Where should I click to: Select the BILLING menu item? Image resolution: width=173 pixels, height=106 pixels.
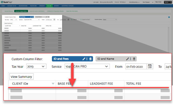pos(49,6)
